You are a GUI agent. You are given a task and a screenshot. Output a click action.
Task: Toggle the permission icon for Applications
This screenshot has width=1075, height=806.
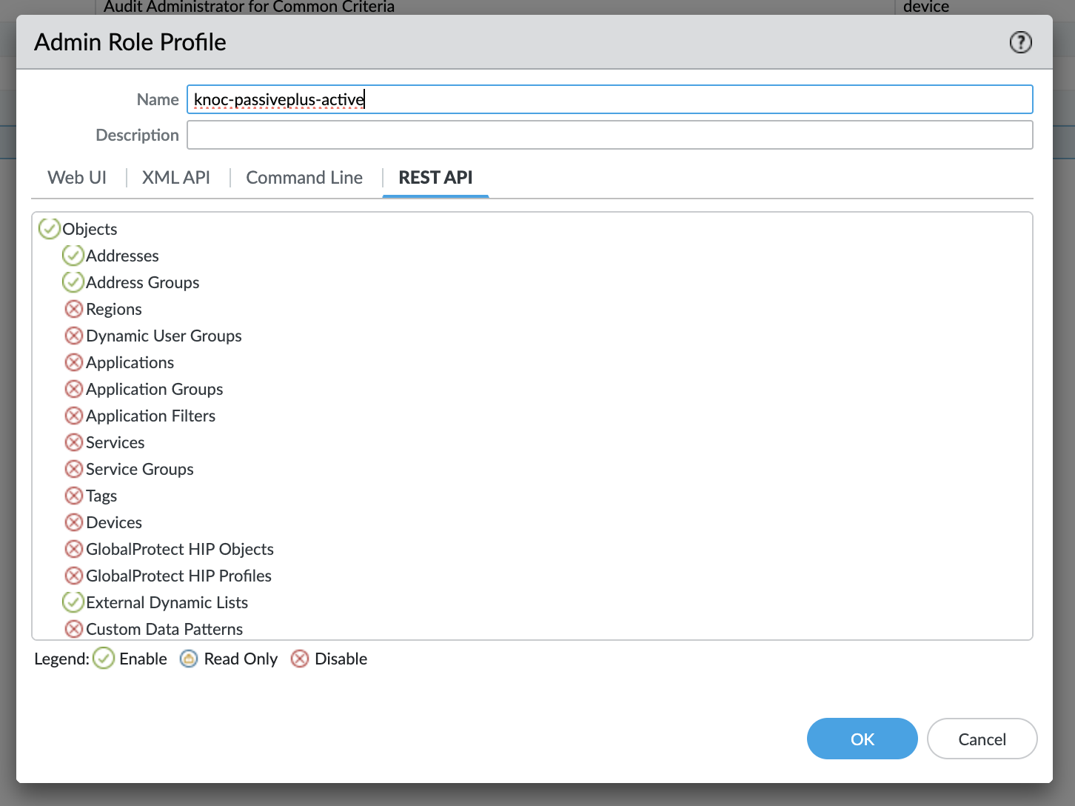(x=73, y=362)
